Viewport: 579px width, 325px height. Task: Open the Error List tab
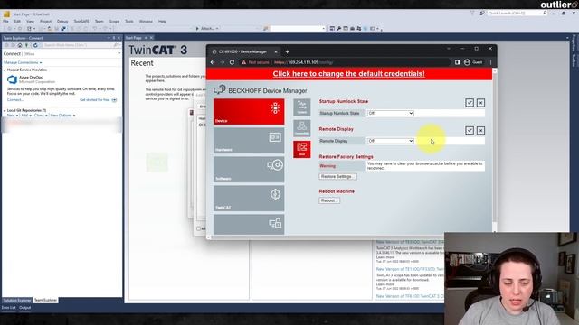8,308
